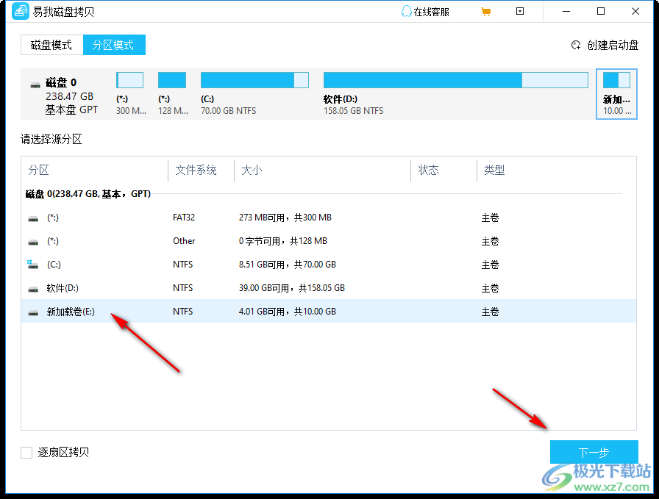Image resolution: width=659 pixels, height=499 pixels.
Task: Open online customer service via QQ icon
Action: click(x=406, y=11)
